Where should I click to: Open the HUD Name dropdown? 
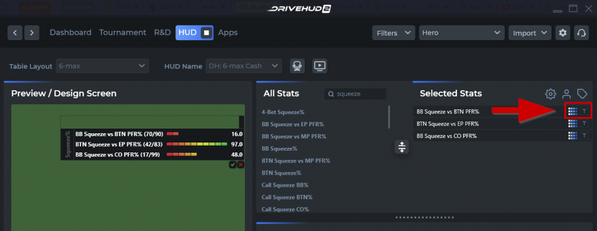(244, 66)
